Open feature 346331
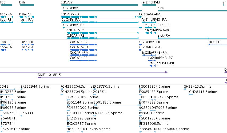This screenshot has width=227, height=133. pos(27,113)
